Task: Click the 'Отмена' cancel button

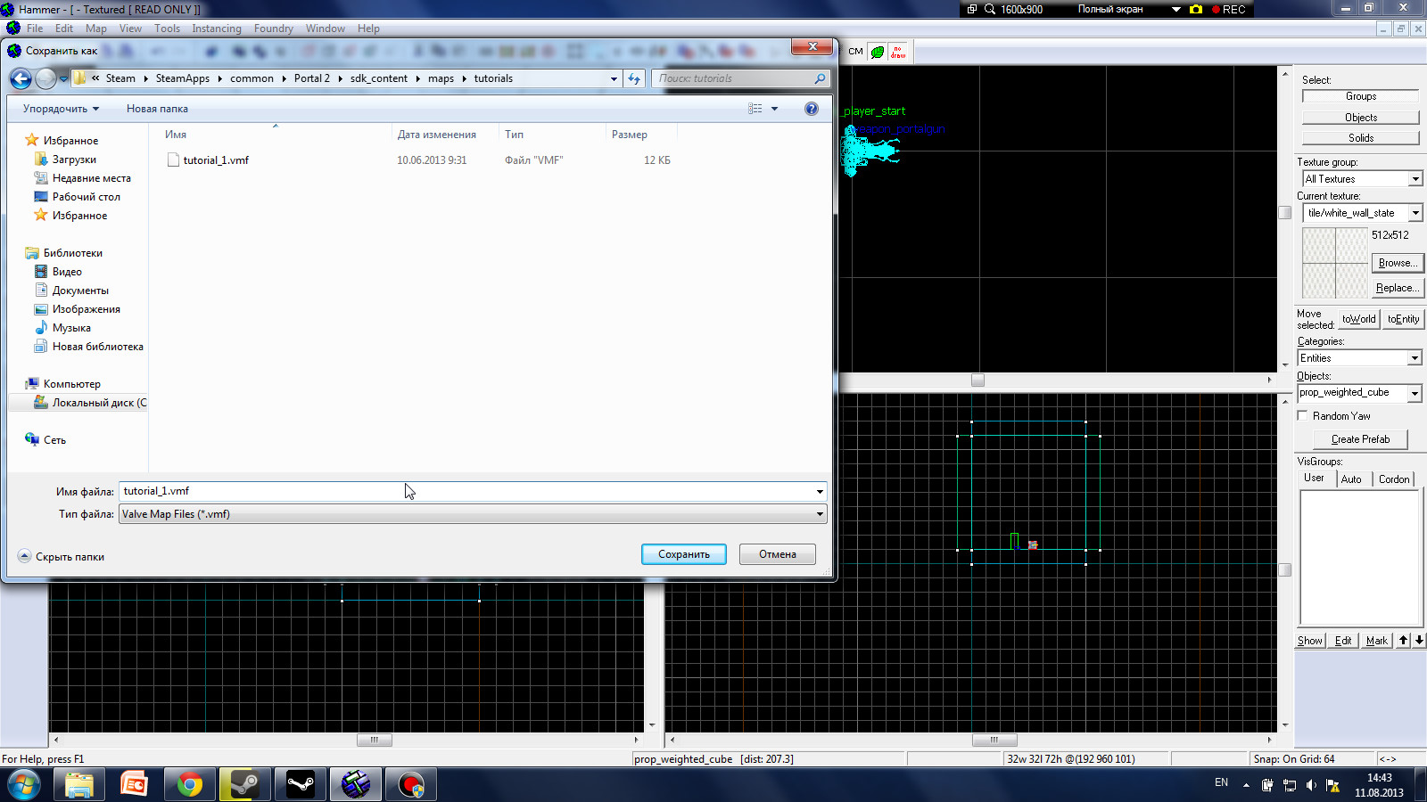Action: (x=778, y=554)
